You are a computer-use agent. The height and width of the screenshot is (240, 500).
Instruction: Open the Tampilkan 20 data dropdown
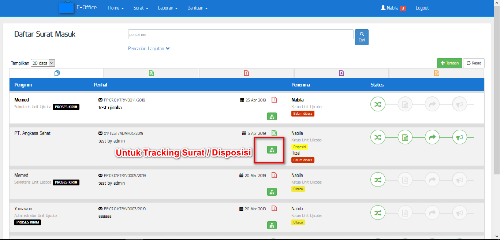(x=43, y=63)
